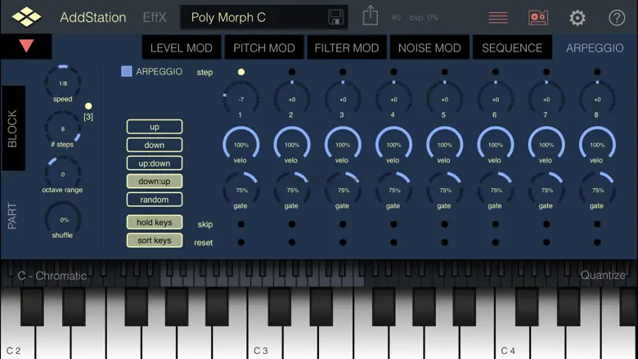Enable the ARPEGGIO checkbox
This screenshot has height=359, width=638.
click(x=127, y=72)
